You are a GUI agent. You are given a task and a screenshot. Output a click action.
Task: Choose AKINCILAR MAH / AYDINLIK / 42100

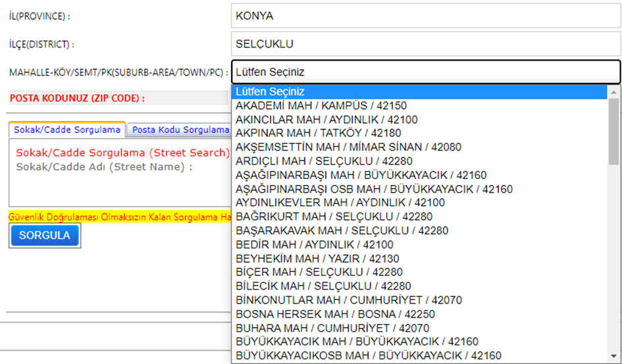click(326, 120)
